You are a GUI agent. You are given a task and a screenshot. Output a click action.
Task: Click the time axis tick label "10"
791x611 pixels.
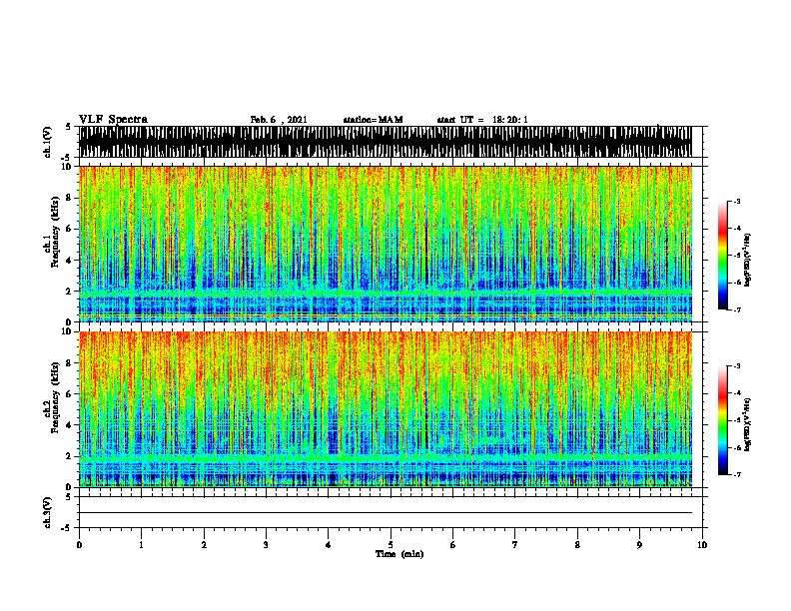click(702, 545)
